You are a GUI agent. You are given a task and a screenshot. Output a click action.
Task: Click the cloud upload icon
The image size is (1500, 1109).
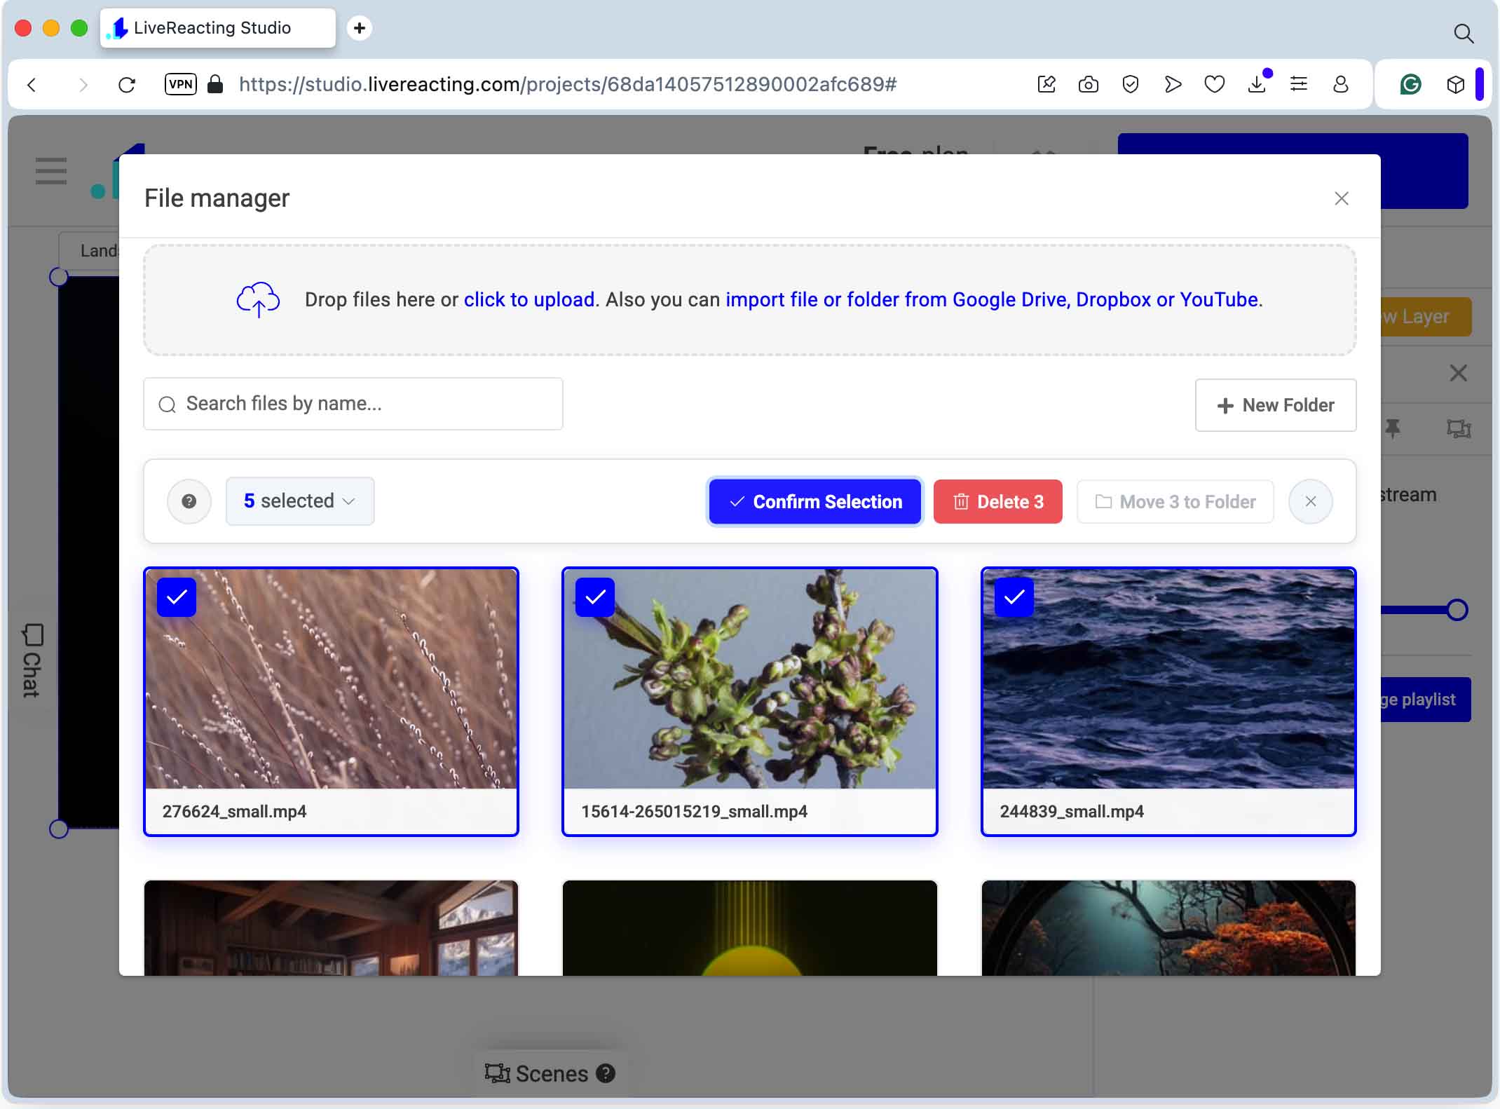tap(258, 300)
